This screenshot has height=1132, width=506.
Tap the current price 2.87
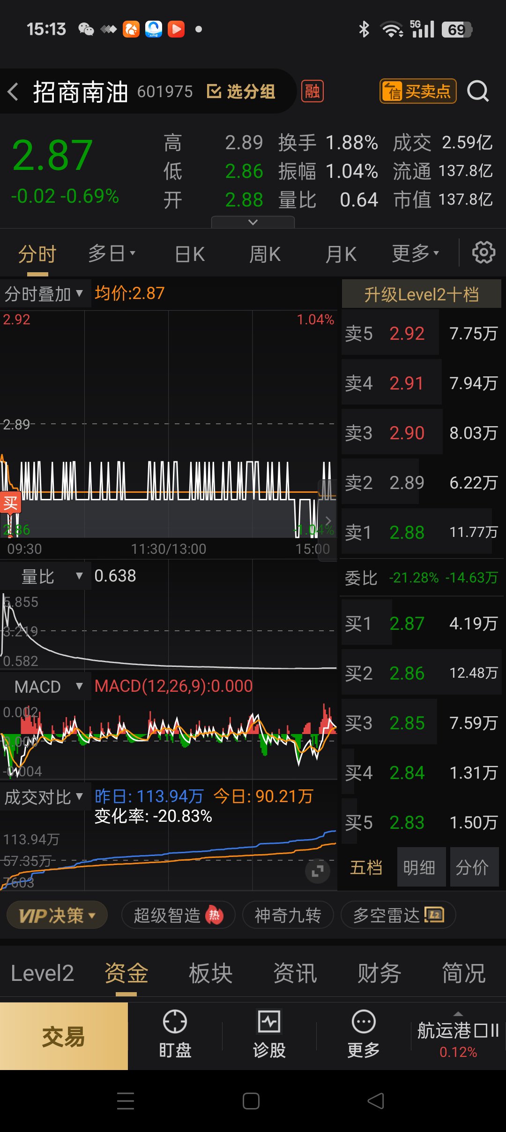(x=52, y=155)
